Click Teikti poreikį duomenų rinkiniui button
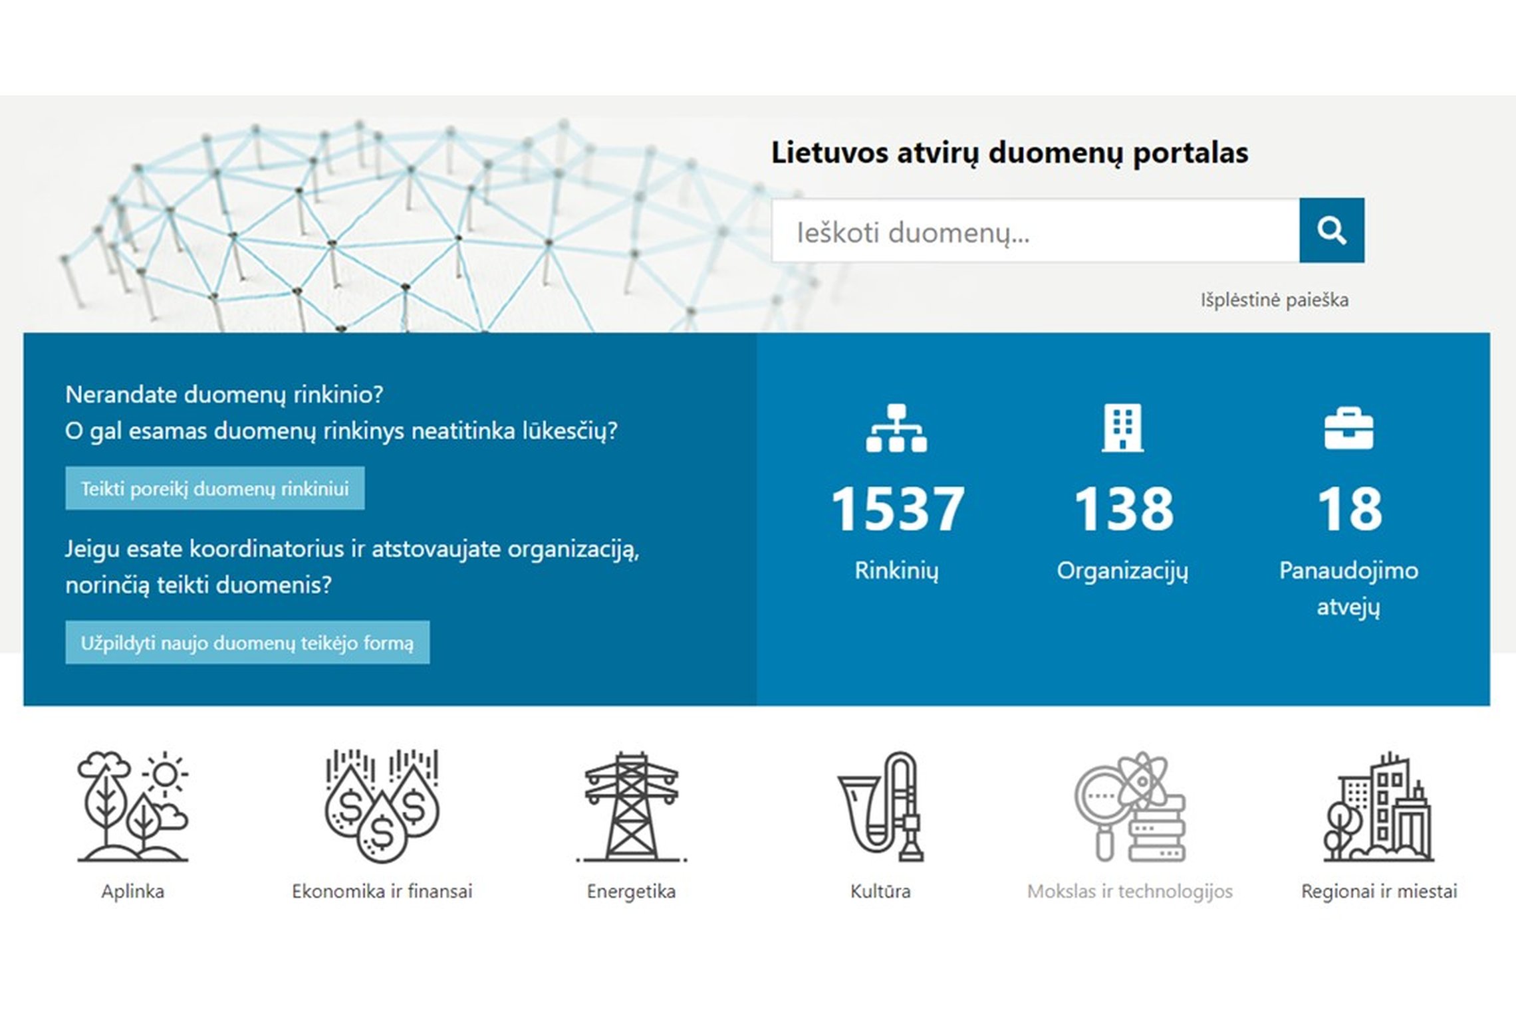Viewport: 1516px width, 1010px height. click(215, 488)
